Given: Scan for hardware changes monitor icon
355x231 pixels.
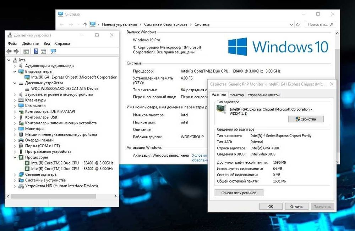Looking at the screenshot, I should 53,51.
